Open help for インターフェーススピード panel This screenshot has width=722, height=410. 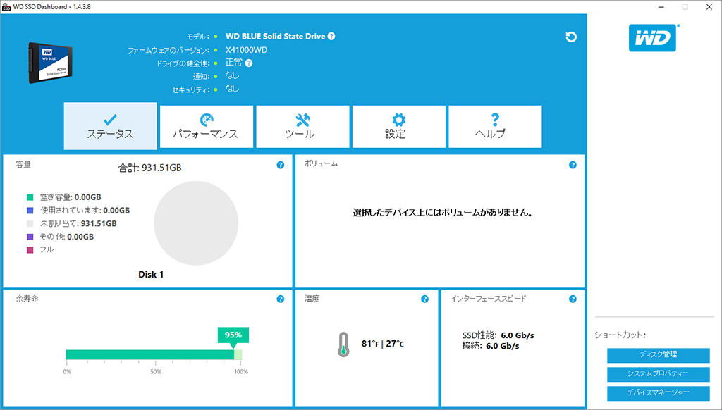pyautogui.click(x=573, y=299)
